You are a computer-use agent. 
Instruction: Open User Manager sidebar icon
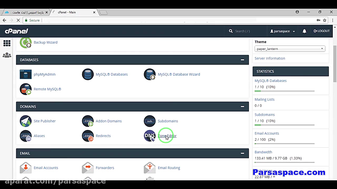click(7, 55)
